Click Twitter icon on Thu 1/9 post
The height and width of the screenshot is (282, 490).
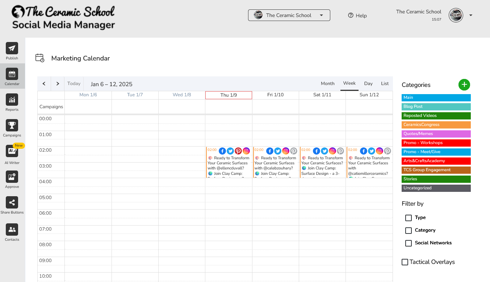(230, 151)
